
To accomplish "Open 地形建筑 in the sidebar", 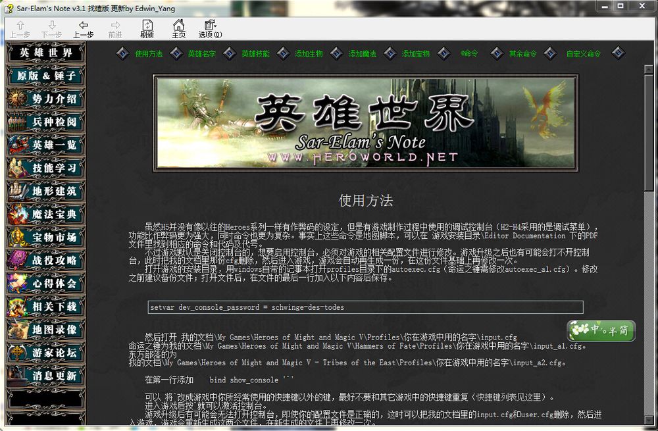I will point(46,191).
